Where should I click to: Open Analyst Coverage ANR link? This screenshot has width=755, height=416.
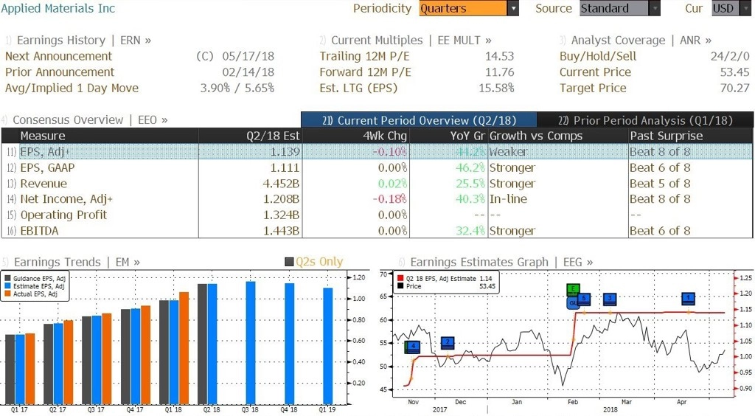click(x=641, y=41)
